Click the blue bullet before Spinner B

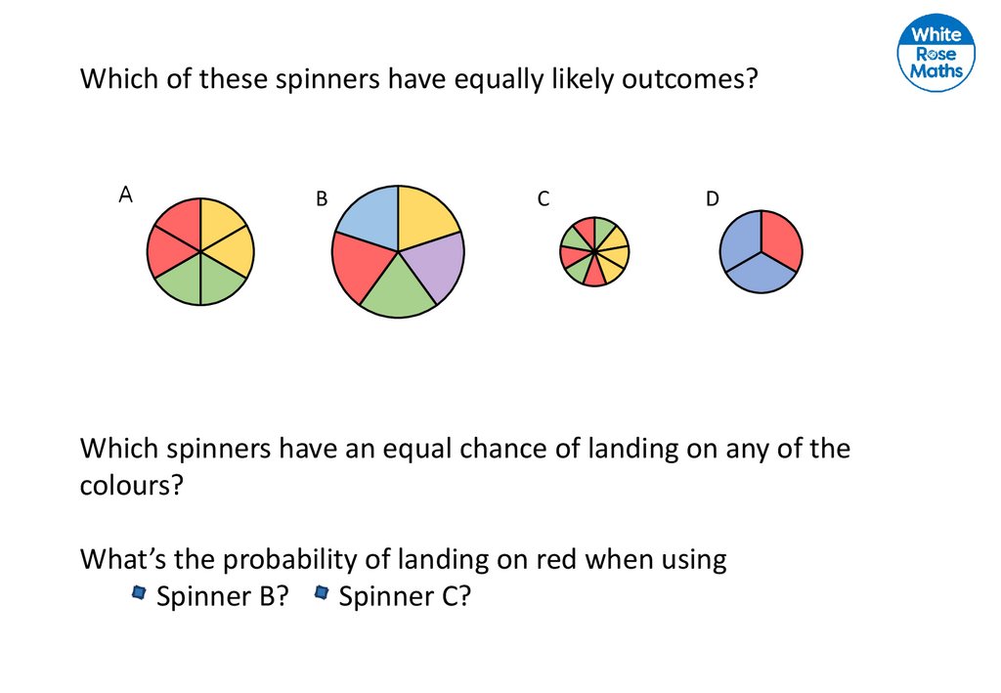[x=139, y=591]
